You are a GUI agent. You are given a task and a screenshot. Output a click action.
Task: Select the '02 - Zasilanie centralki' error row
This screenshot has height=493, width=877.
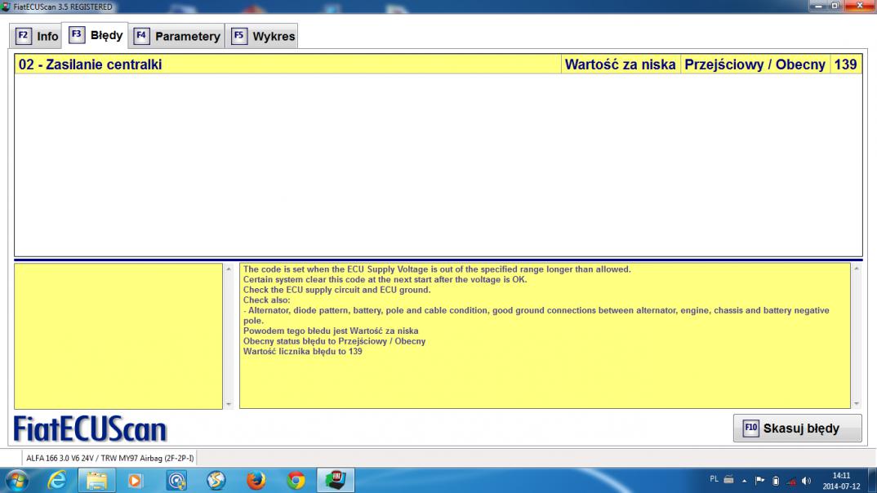(438, 64)
